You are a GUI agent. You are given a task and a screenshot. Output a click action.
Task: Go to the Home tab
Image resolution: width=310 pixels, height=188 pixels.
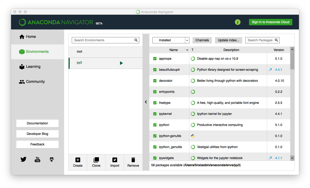click(31, 37)
